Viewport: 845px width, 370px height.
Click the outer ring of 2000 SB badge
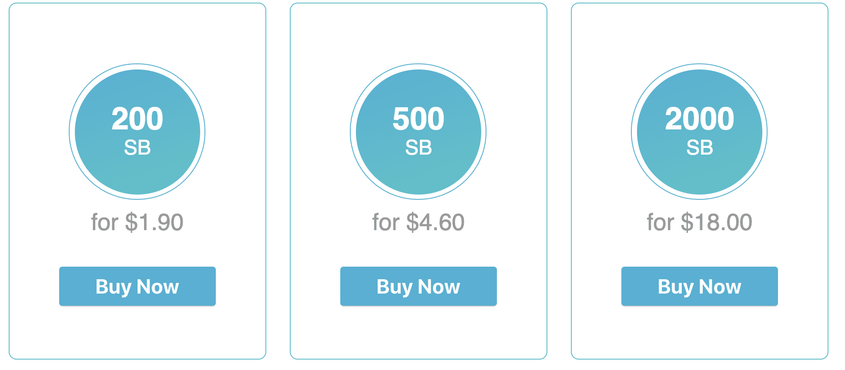[699, 66]
